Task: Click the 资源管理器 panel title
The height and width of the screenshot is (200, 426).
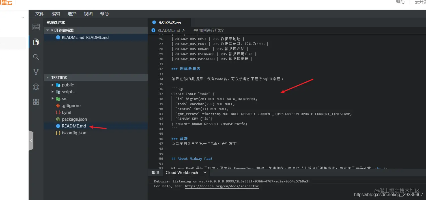Action: coord(55,22)
